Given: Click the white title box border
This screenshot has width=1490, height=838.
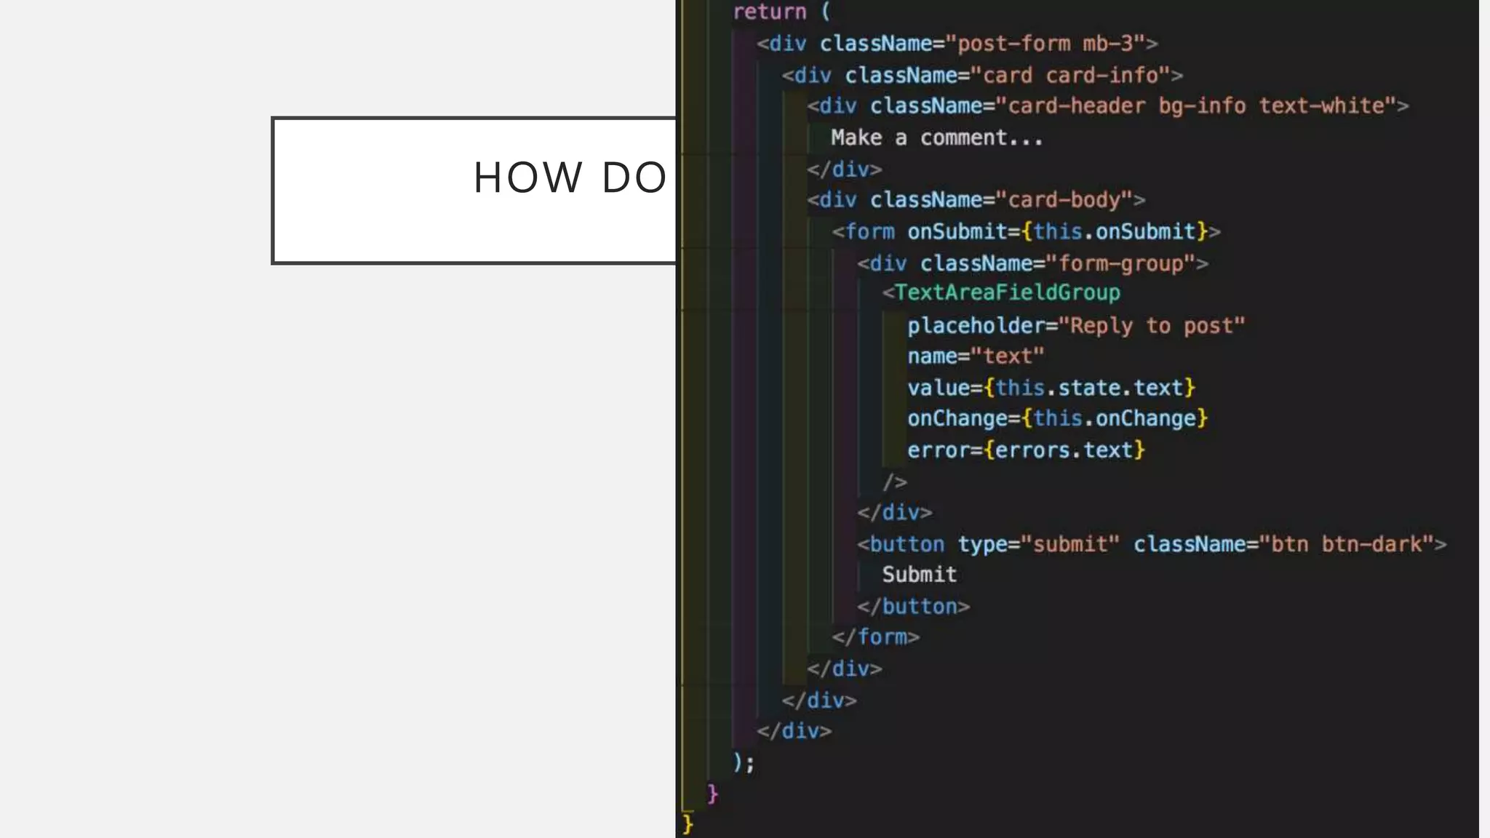Looking at the screenshot, I should tap(274, 191).
